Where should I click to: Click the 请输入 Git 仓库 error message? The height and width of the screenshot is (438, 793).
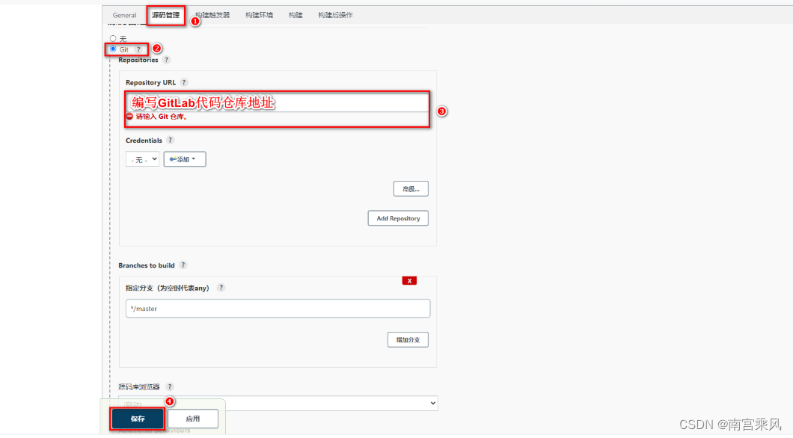pyautogui.click(x=162, y=117)
